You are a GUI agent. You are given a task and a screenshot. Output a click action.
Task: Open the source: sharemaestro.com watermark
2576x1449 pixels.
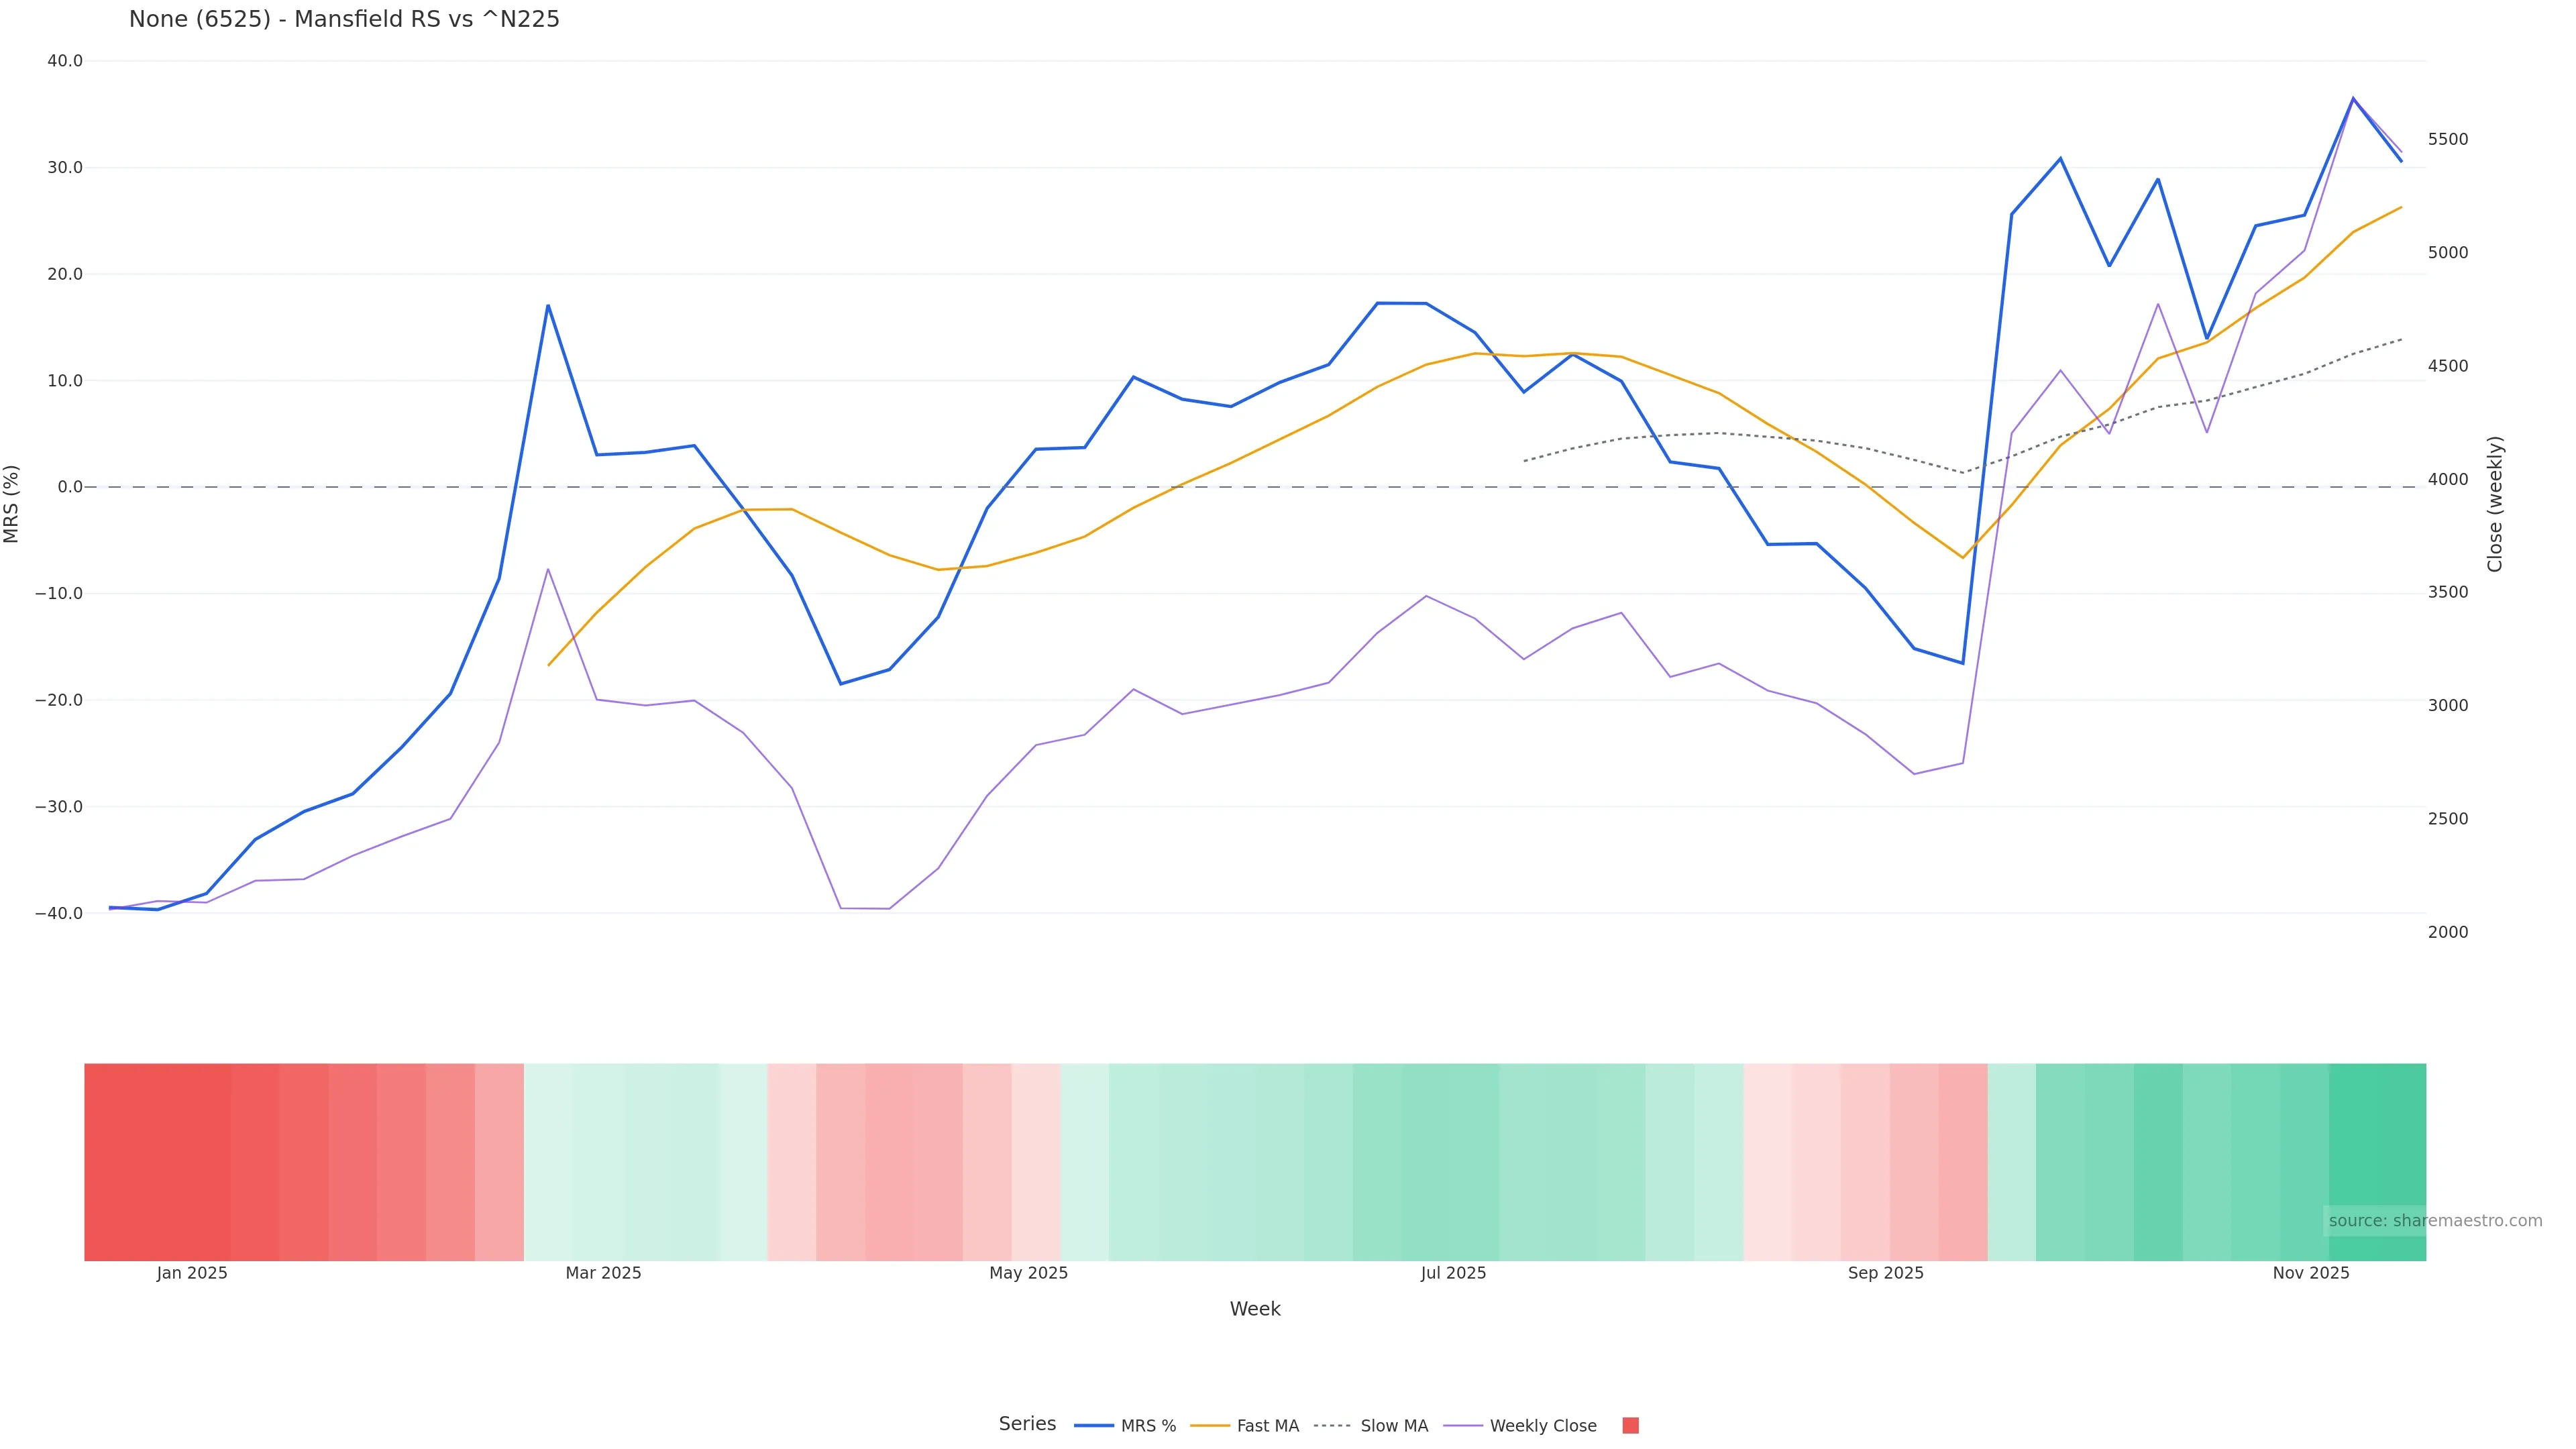point(2435,1221)
